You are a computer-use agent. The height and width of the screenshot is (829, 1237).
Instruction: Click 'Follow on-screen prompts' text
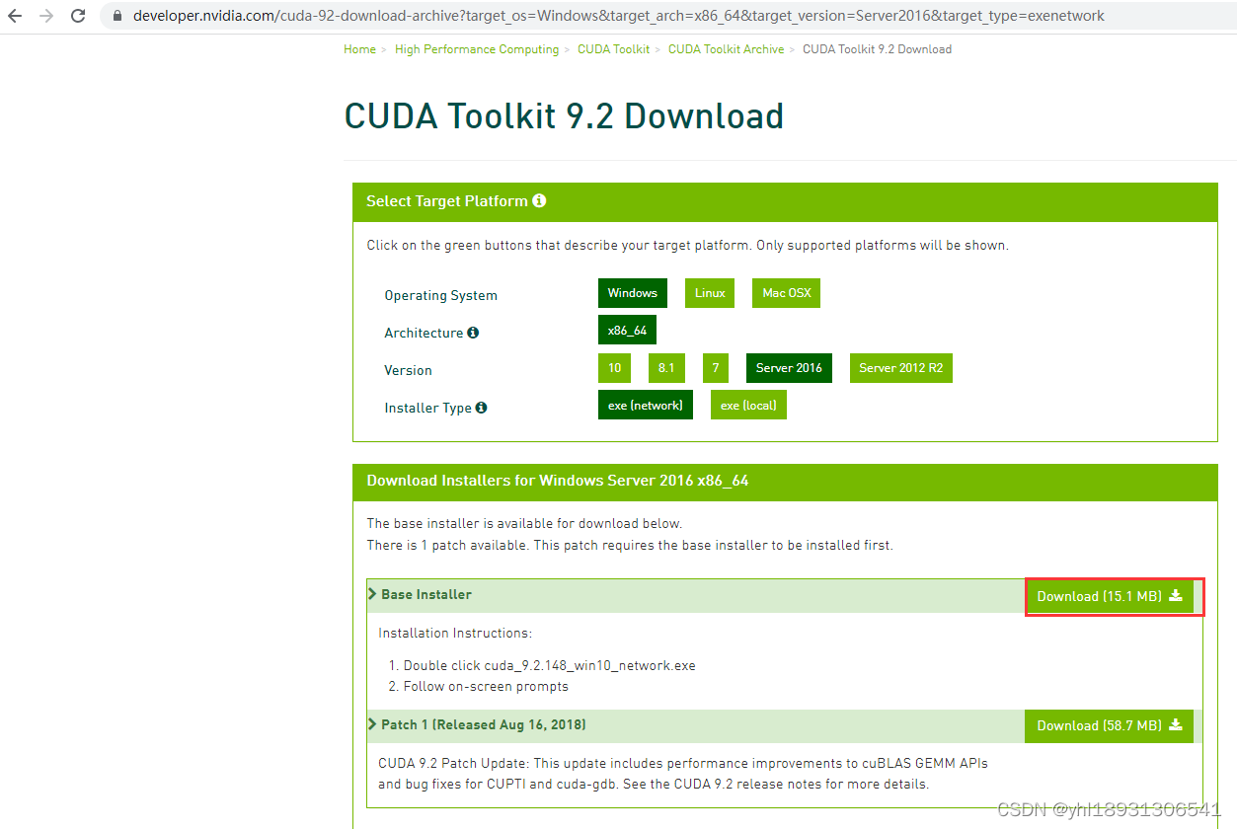tap(486, 687)
